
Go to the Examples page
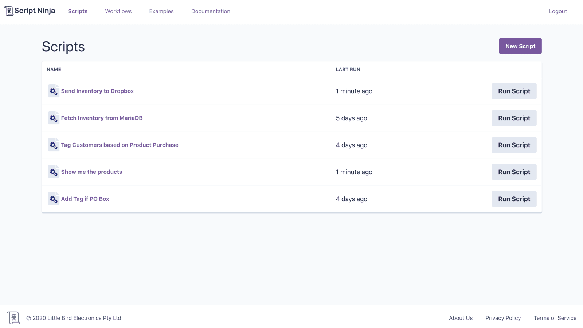click(161, 11)
